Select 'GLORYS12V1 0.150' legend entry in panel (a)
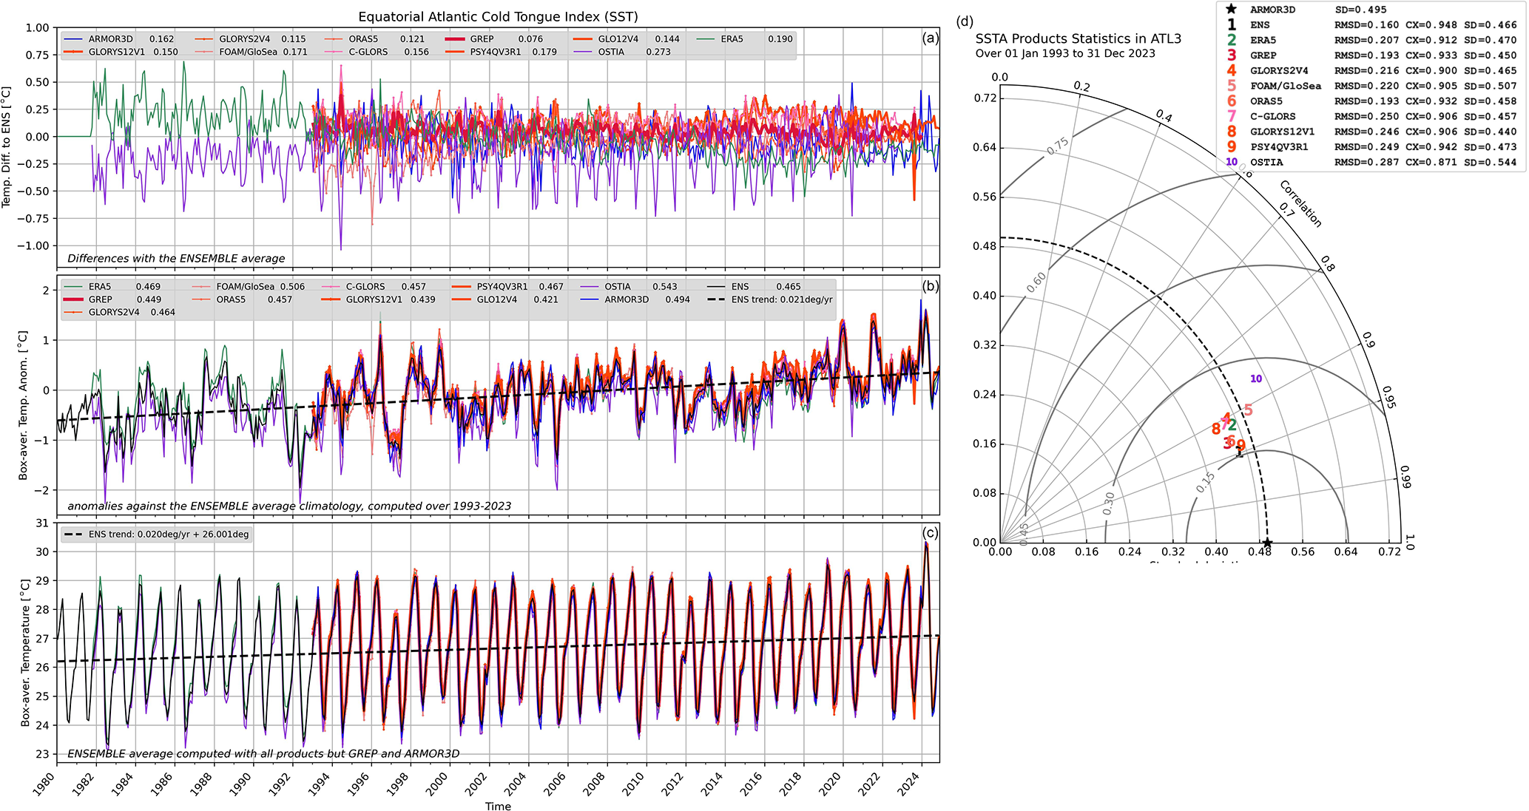The image size is (1529, 811). tap(121, 52)
